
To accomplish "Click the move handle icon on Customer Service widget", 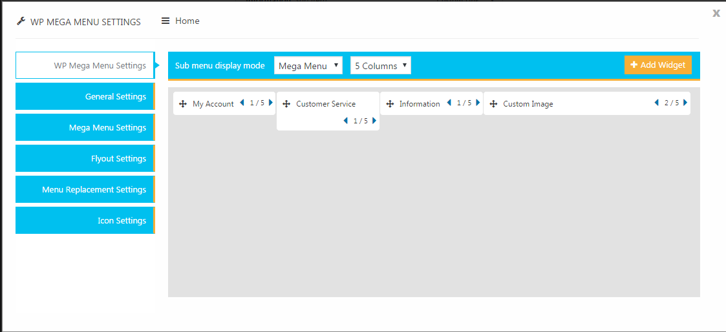I will tap(286, 104).
